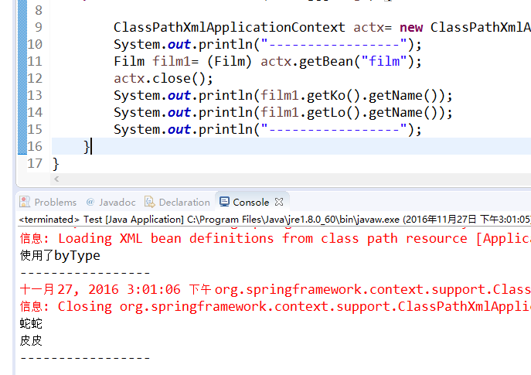Image resolution: width=531 pixels, height=375 pixels.
Task: Switch to the Problems tab
Action: (48, 203)
